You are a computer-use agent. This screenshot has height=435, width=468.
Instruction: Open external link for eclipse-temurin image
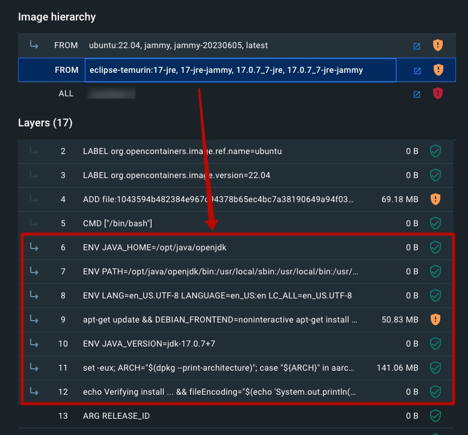417,70
